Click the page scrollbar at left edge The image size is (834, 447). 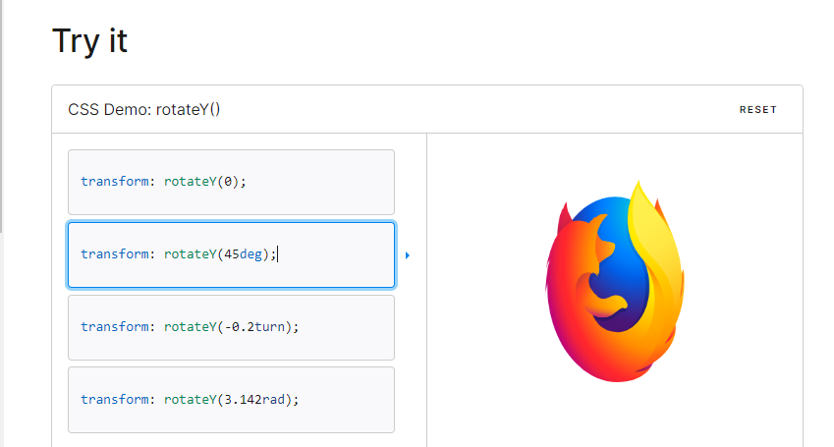2,116
